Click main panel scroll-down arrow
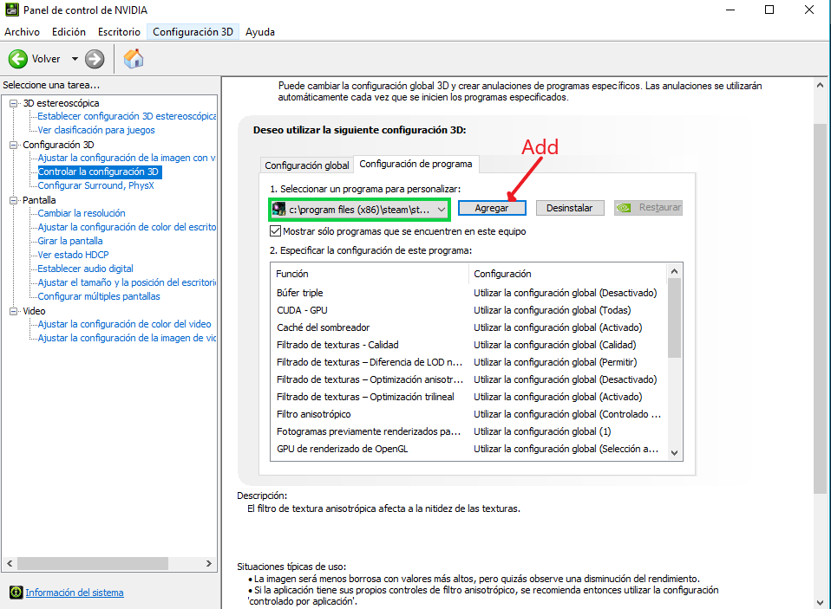 (820, 602)
